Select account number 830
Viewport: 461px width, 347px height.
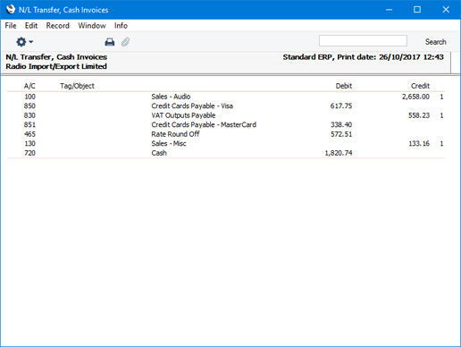click(x=29, y=115)
